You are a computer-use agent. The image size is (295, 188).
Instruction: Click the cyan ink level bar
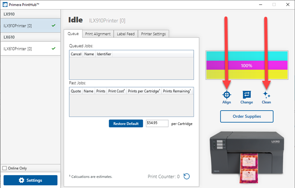(x=247, y=56)
